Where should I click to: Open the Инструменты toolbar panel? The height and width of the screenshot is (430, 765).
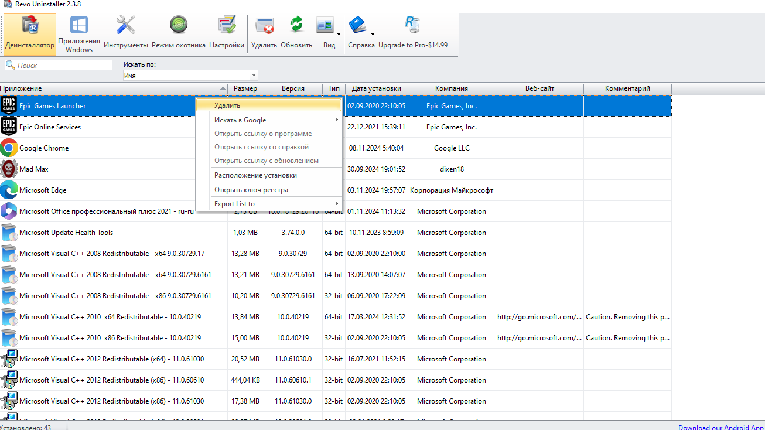tap(126, 34)
